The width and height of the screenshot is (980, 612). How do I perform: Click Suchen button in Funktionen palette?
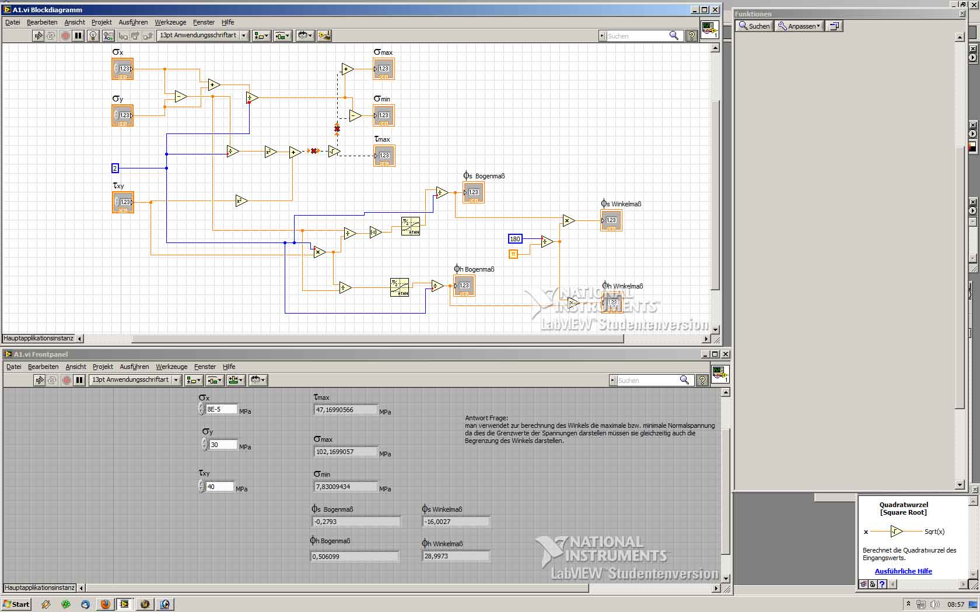[754, 26]
